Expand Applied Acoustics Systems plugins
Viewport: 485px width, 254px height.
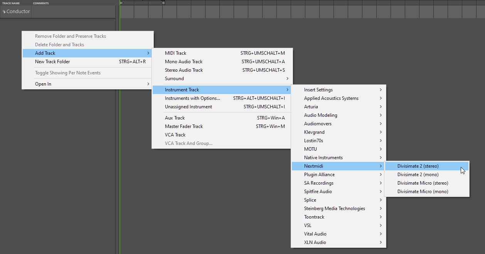pyautogui.click(x=338, y=98)
